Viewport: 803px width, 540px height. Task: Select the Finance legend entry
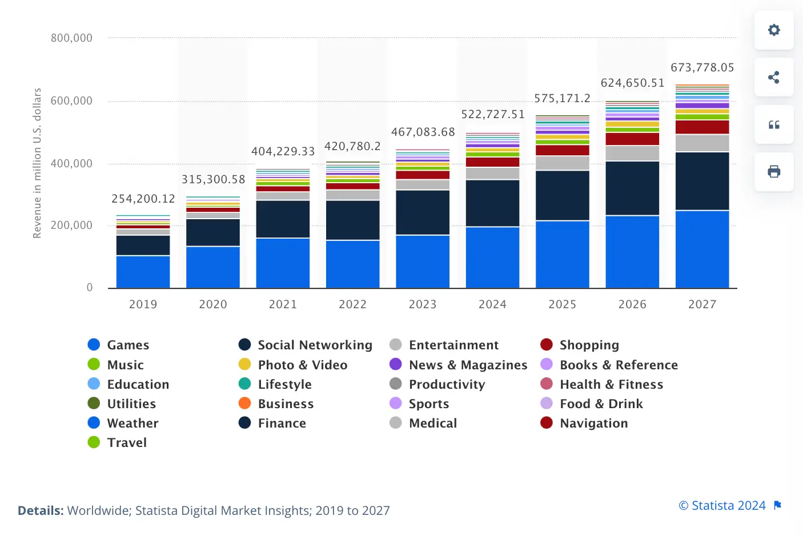282,423
